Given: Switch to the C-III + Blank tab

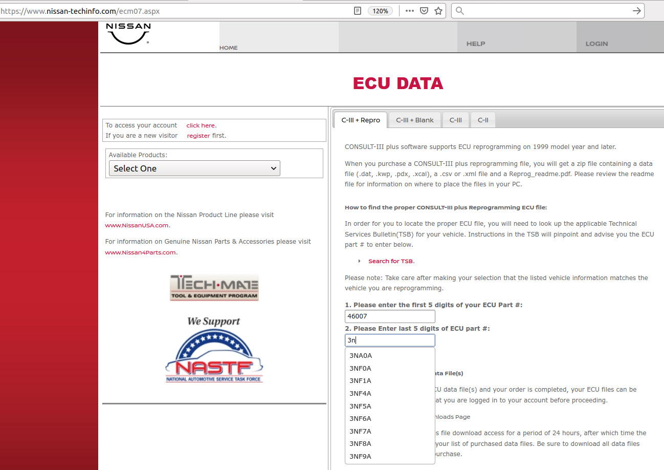Looking at the screenshot, I should click(415, 120).
